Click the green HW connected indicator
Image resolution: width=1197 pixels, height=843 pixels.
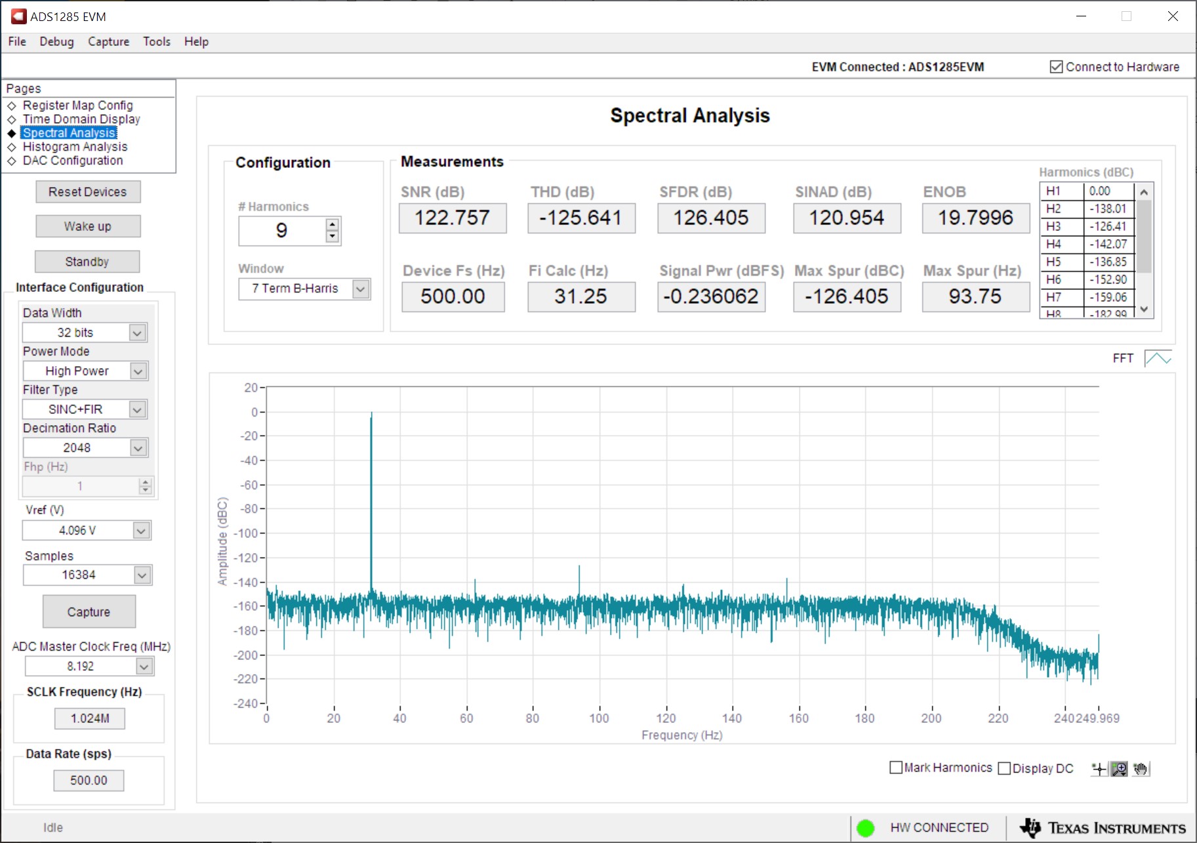pos(866,828)
